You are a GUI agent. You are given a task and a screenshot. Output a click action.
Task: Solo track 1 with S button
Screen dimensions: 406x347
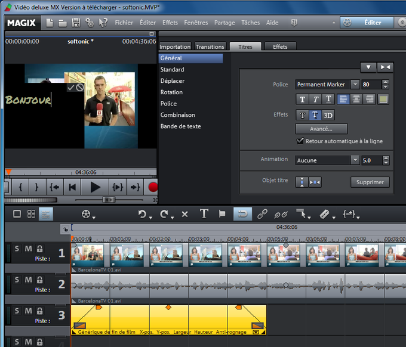coord(17,249)
